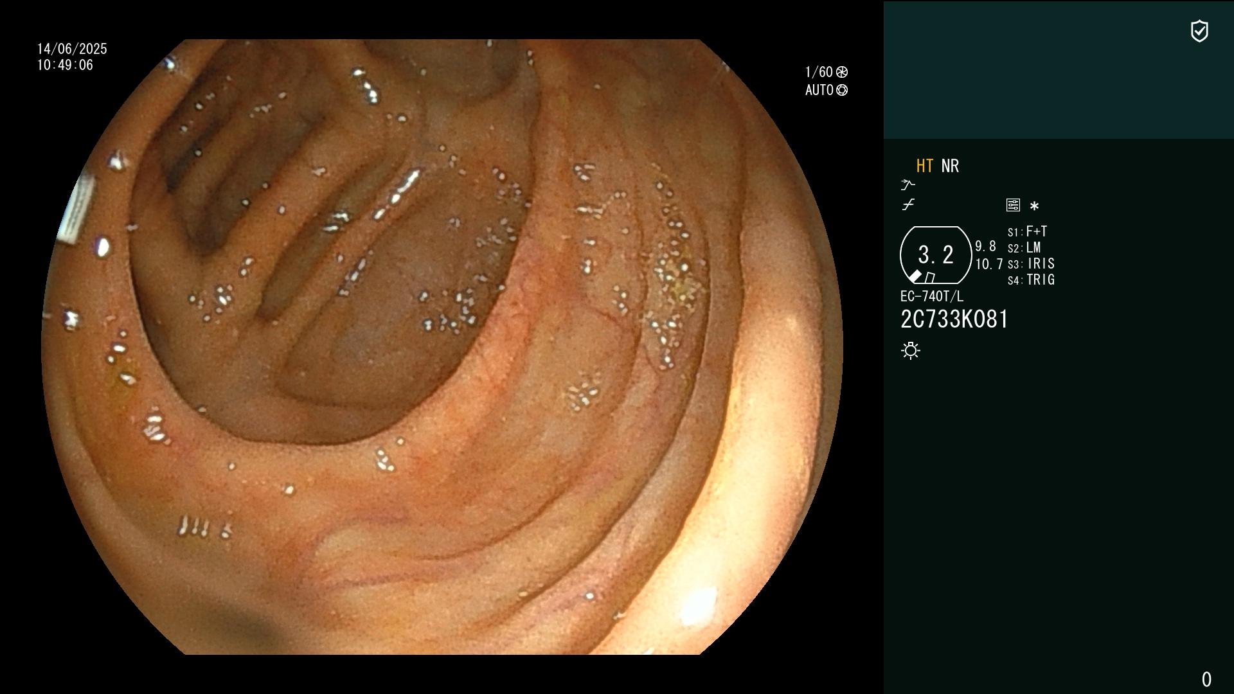The width and height of the screenshot is (1234, 694).
Task: Click the light source lamp icon
Action: click(x=911, y=350)
